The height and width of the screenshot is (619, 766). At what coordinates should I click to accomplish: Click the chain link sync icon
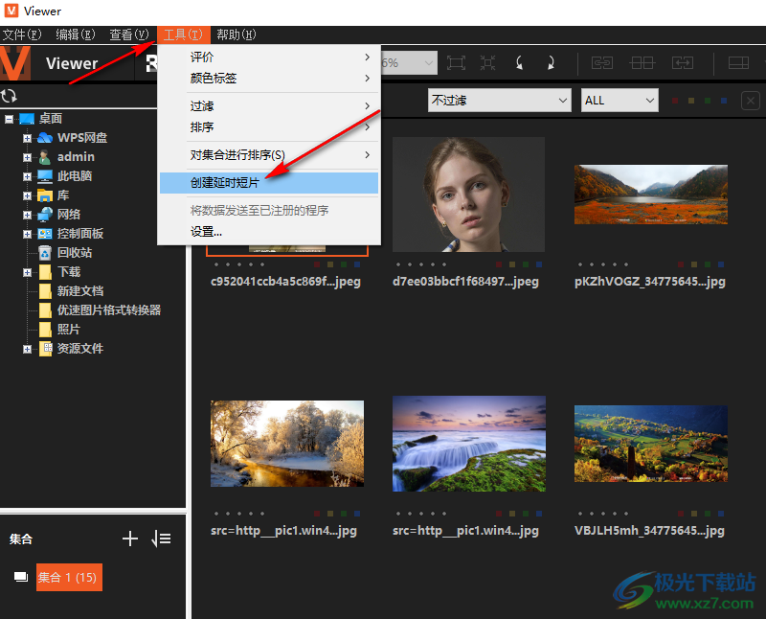602,62
